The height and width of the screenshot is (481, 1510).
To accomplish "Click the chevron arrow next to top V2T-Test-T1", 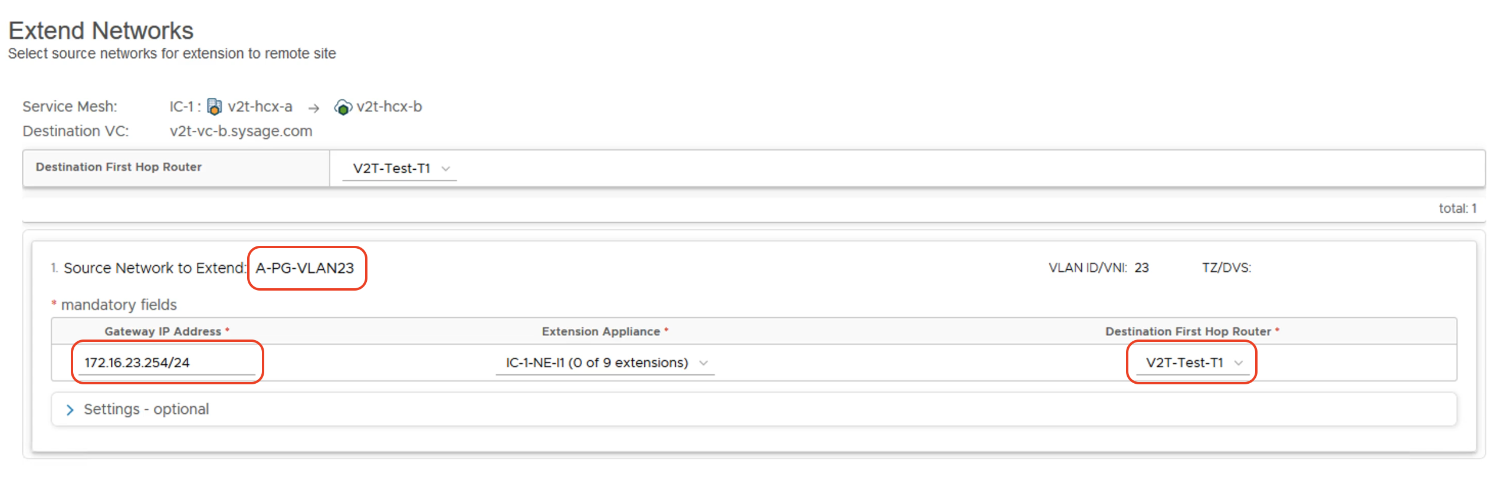I will (446, 169).
